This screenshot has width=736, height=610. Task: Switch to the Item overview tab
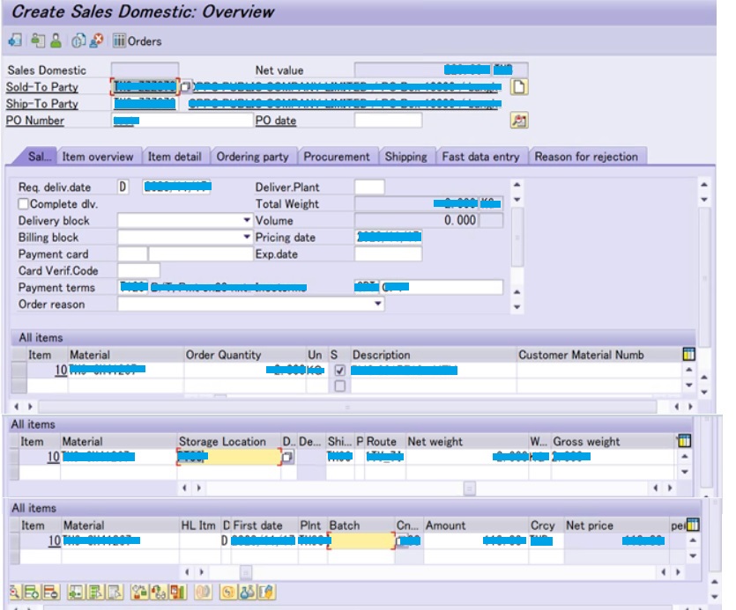coord(97,157)
